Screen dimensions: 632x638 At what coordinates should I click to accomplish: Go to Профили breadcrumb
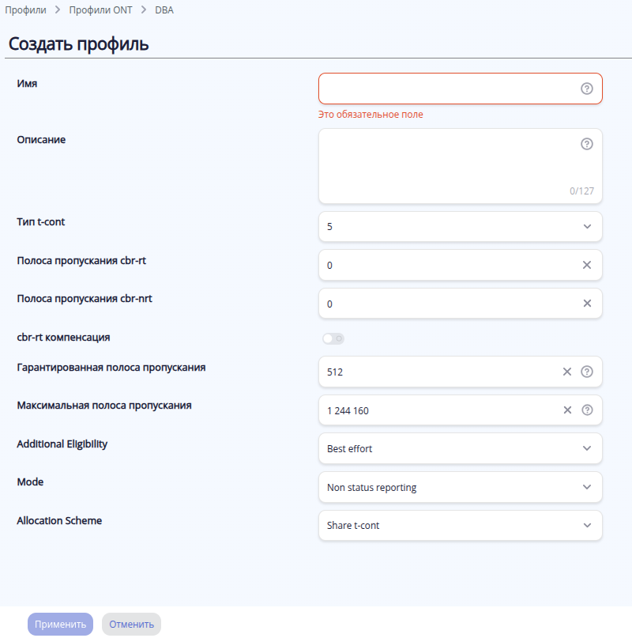[x=25, y=10]
